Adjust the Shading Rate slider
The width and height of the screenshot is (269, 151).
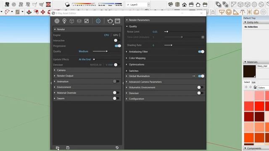pyautogui.click(x=171, y=45)
